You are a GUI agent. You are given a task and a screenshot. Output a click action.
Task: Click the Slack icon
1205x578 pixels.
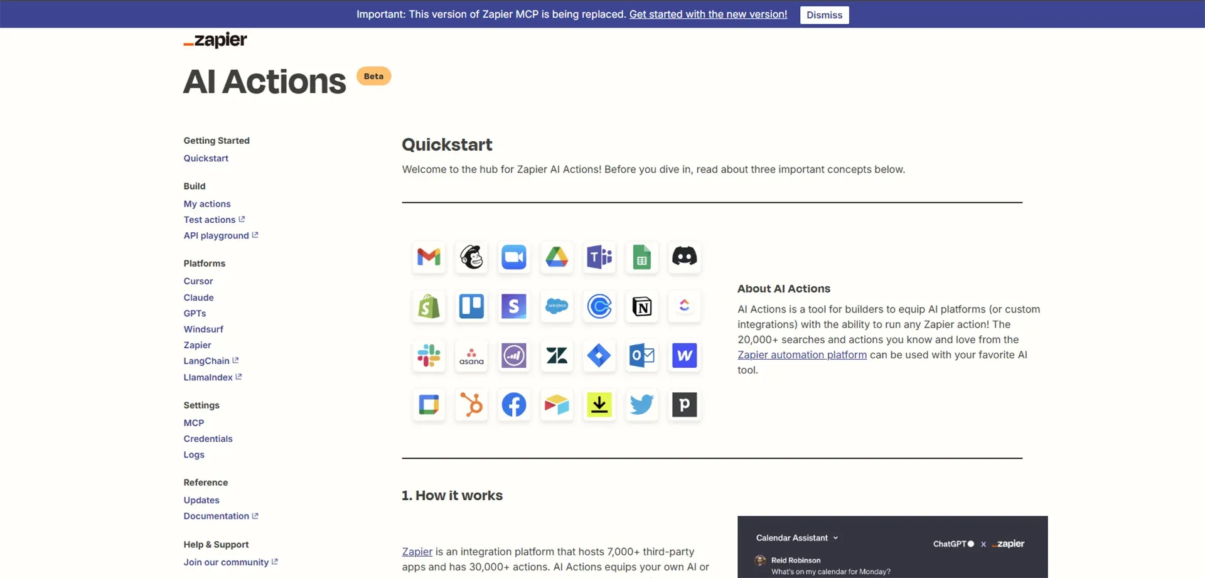click(x=428, y=356)
